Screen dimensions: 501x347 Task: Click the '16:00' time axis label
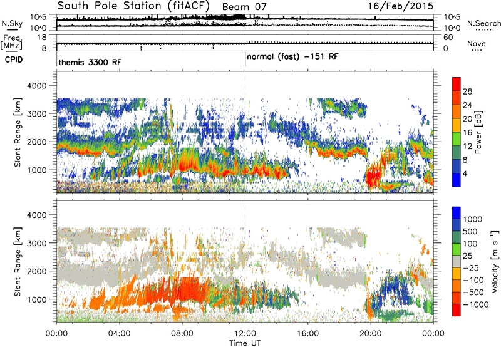(x=307, y=334)
